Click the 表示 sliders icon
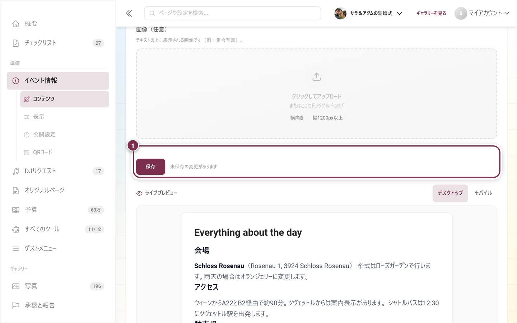The width and height of the screenshot is (517, 323). click(27, 117)
